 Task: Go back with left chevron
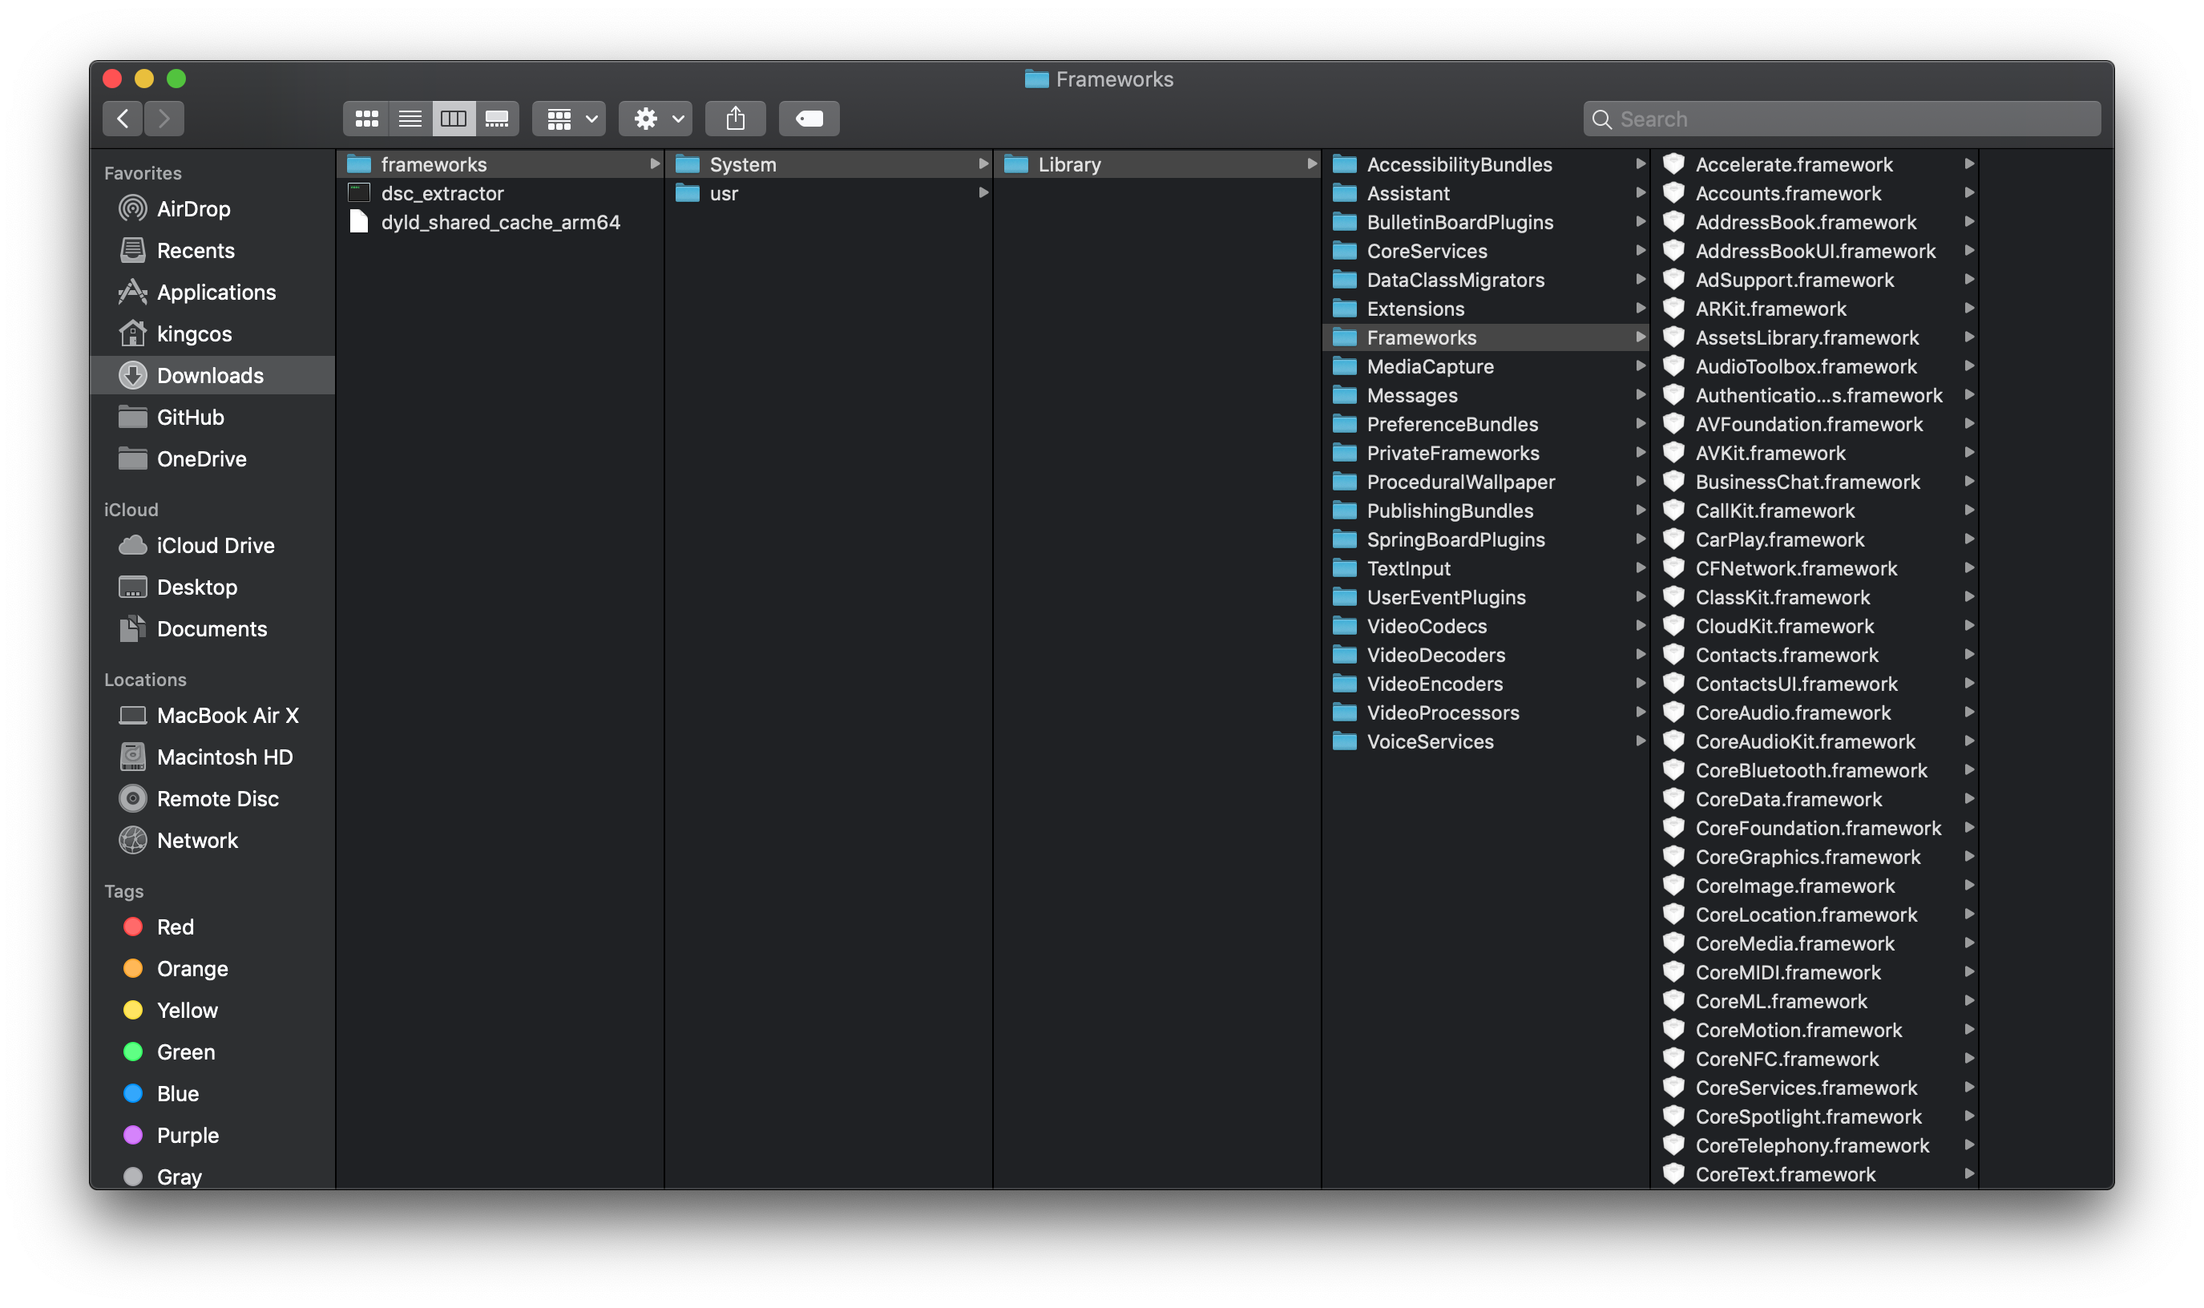123,119
